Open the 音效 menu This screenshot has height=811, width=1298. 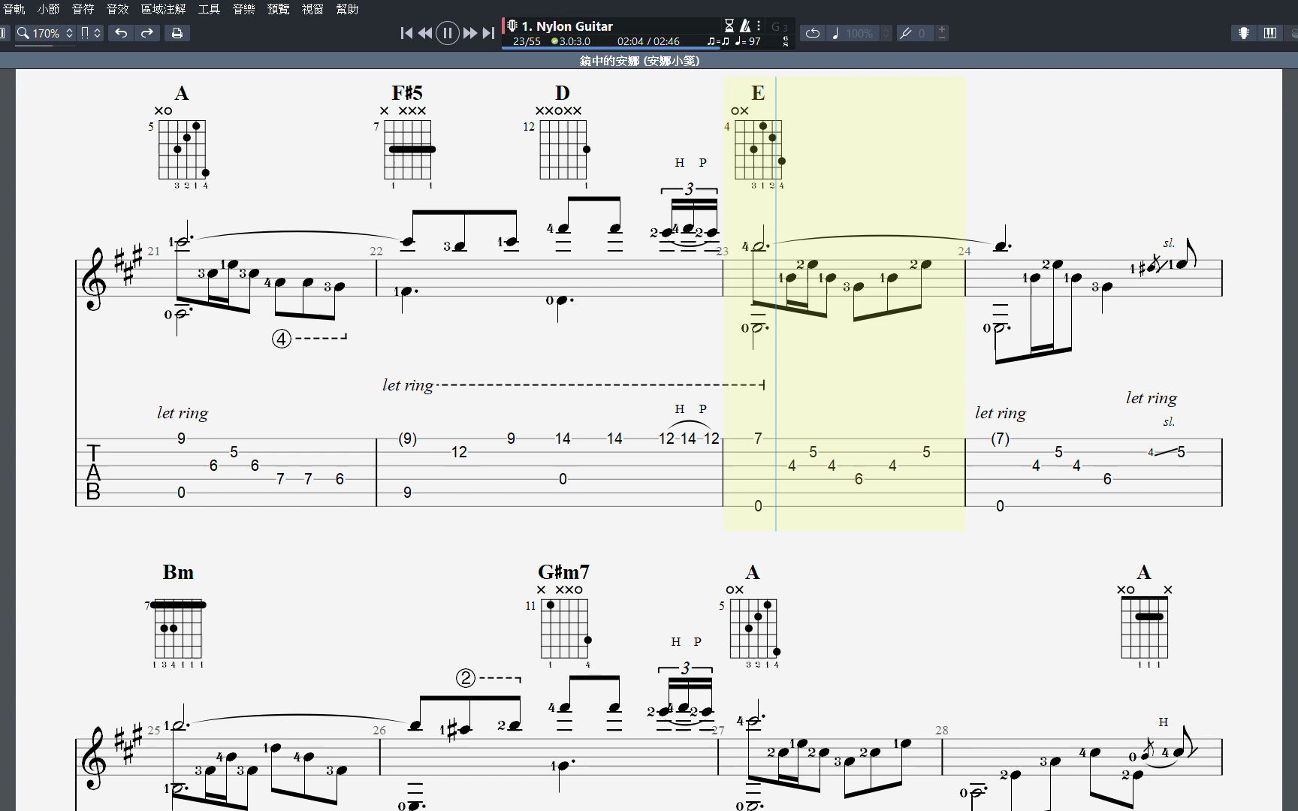[x=118, y=9]
